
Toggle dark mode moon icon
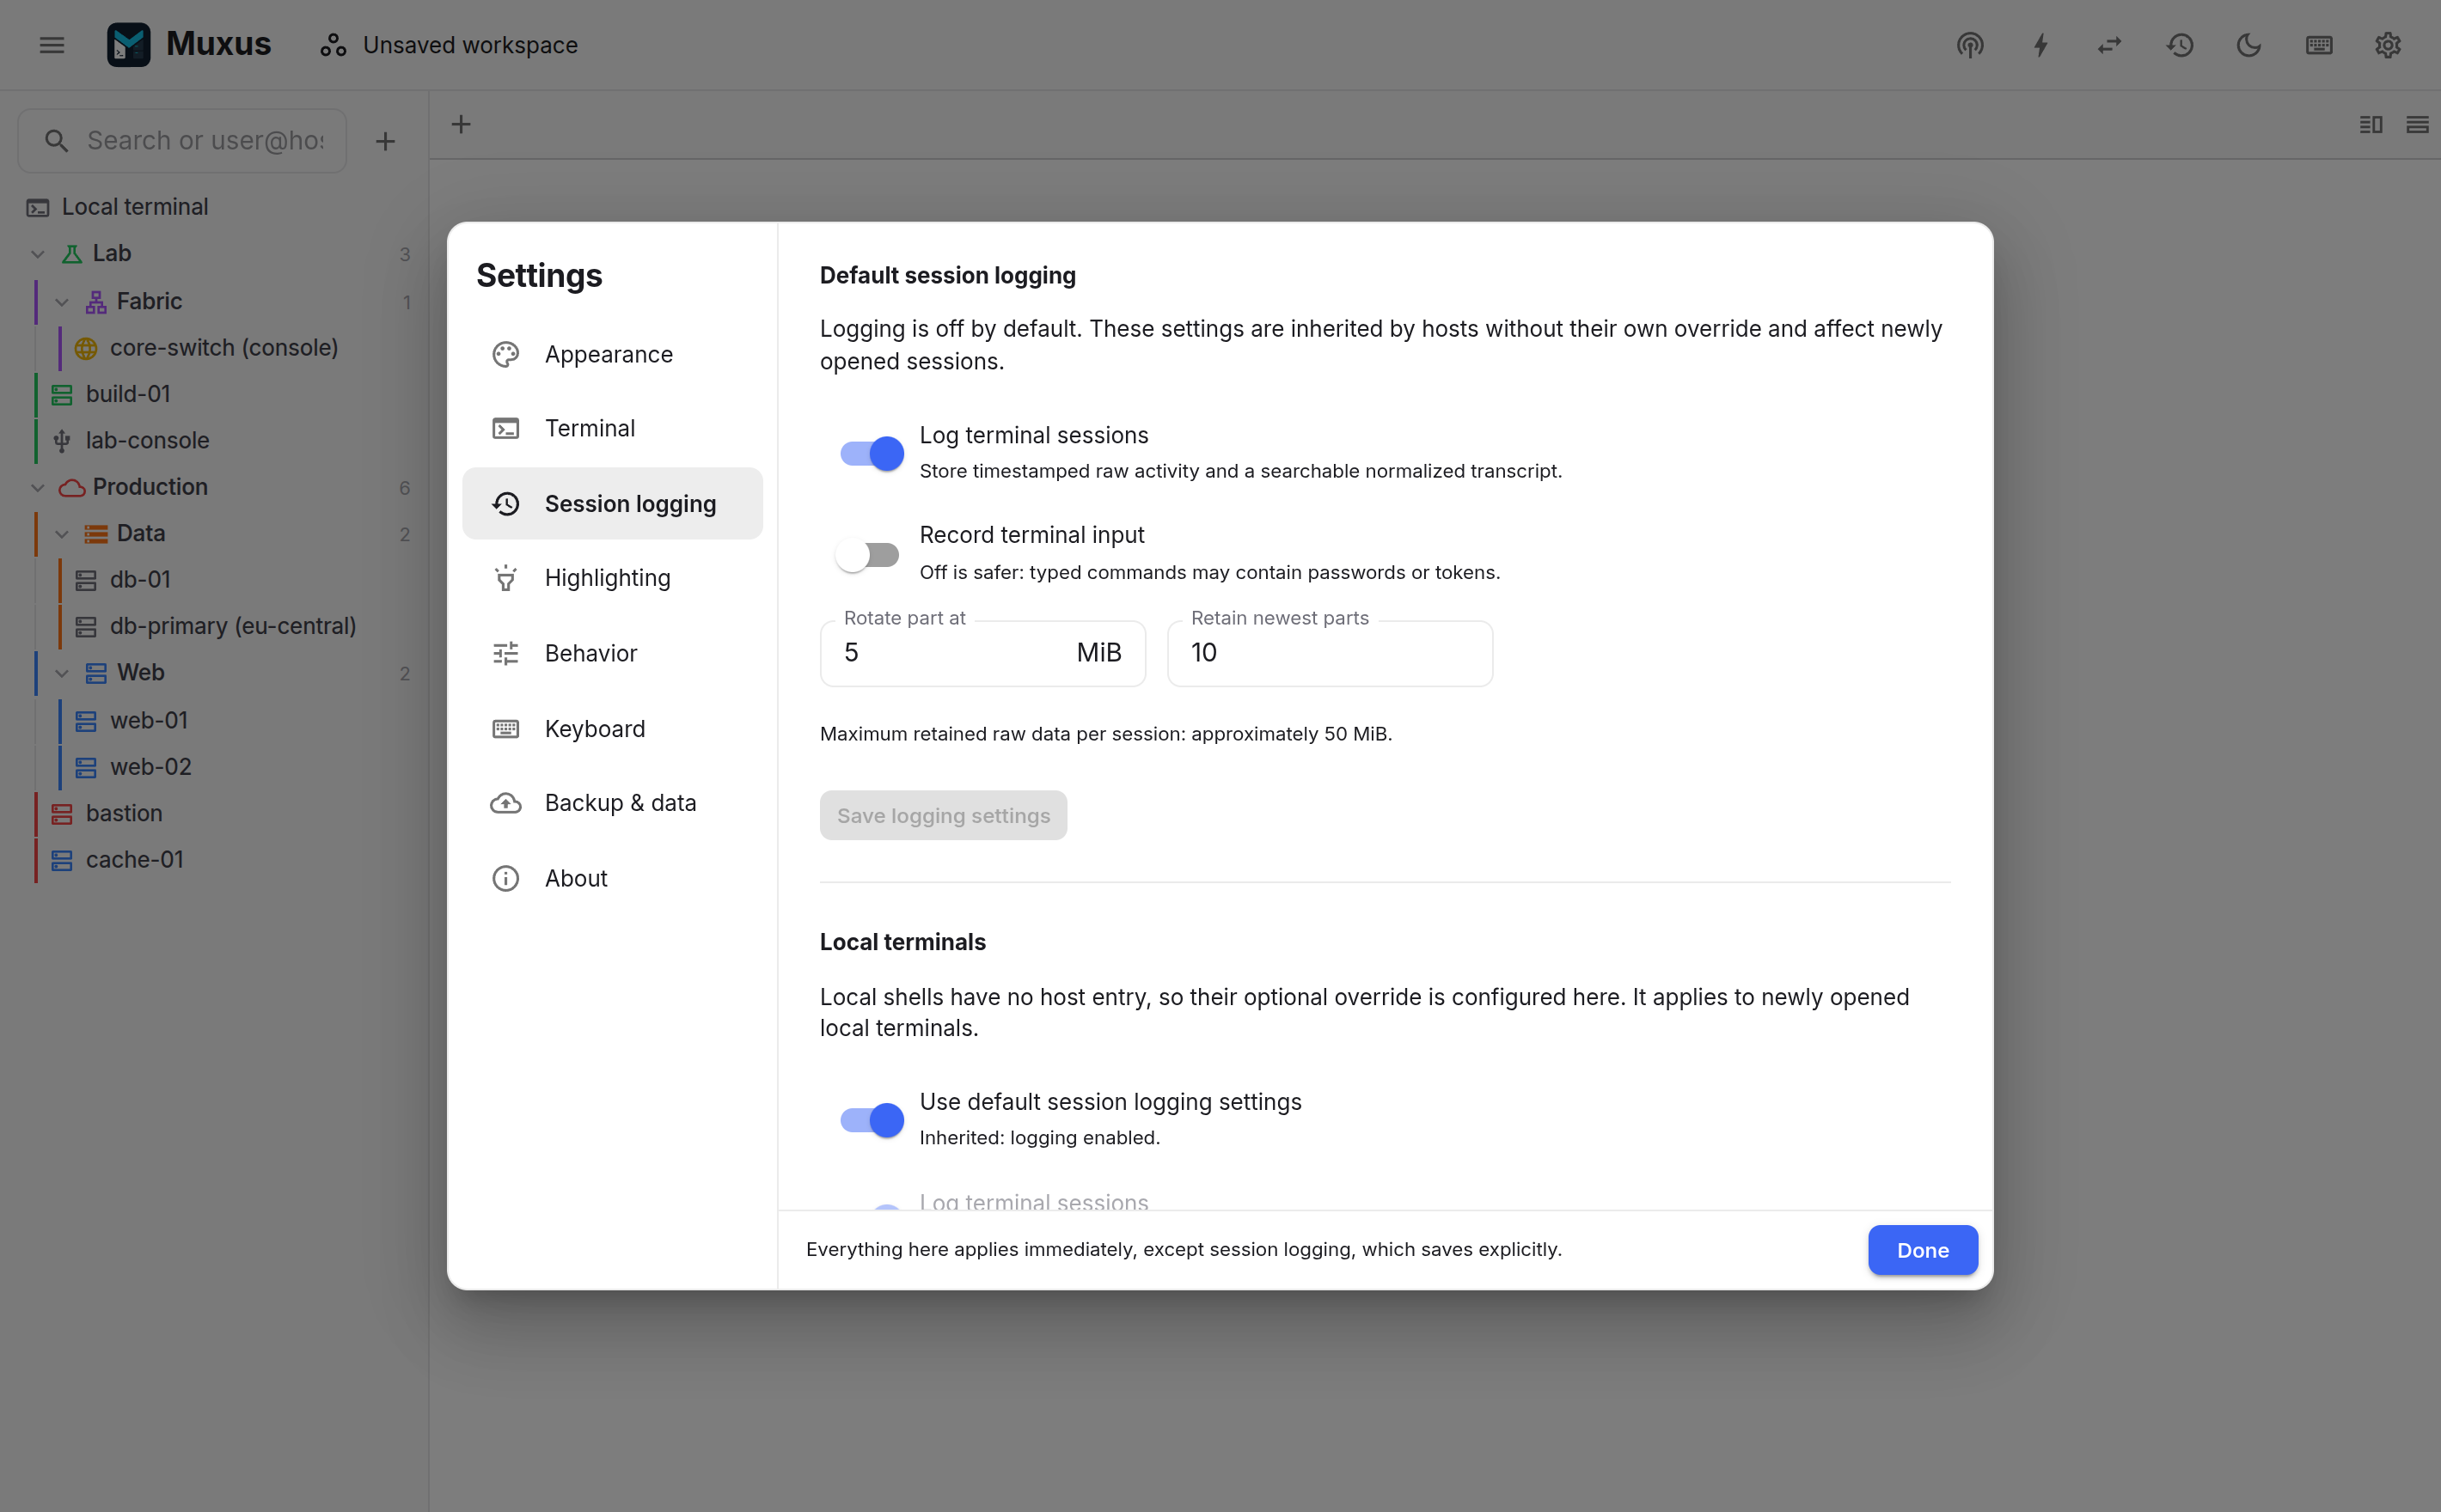2249,45
